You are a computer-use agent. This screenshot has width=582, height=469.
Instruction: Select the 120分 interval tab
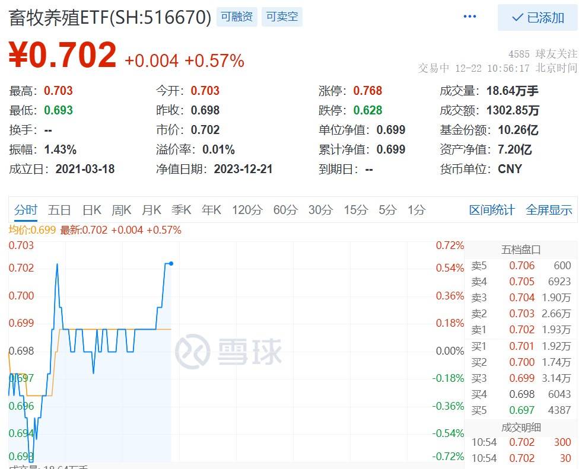pos(247,210)
